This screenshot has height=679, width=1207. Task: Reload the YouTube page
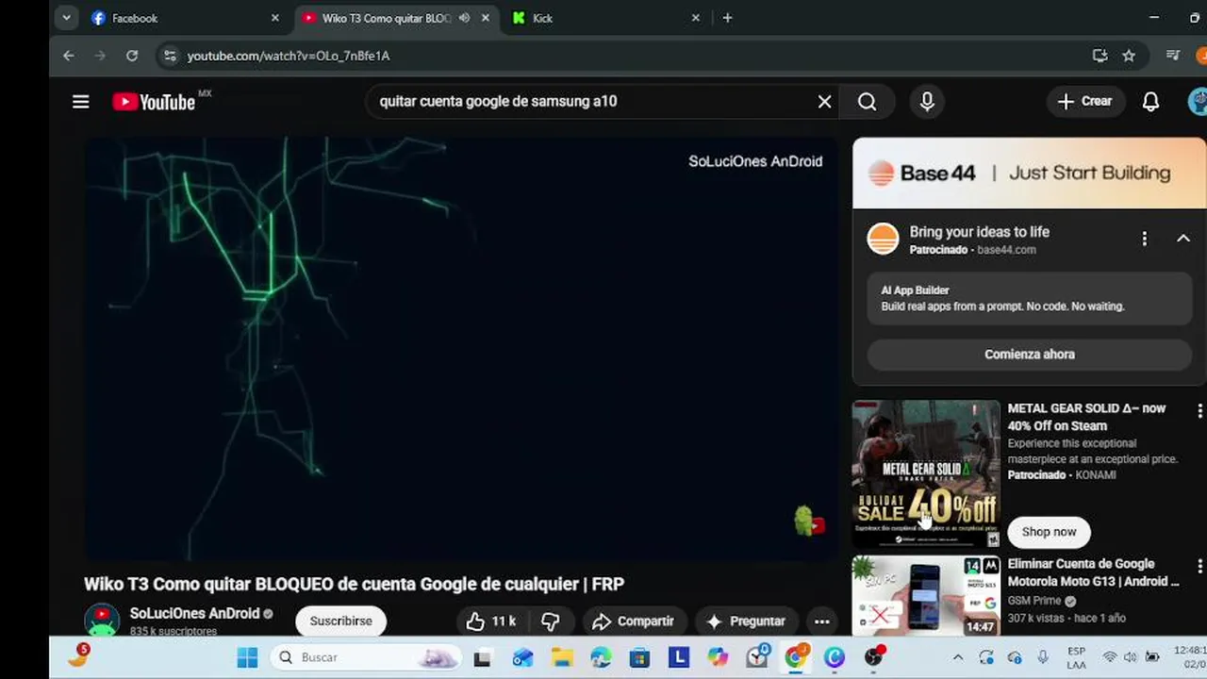(x=132, y=56)
